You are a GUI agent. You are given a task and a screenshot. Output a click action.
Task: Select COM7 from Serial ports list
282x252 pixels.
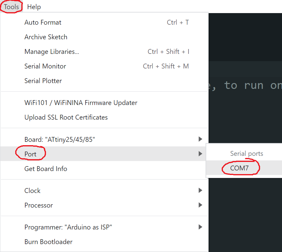click(x=239, y=168)
